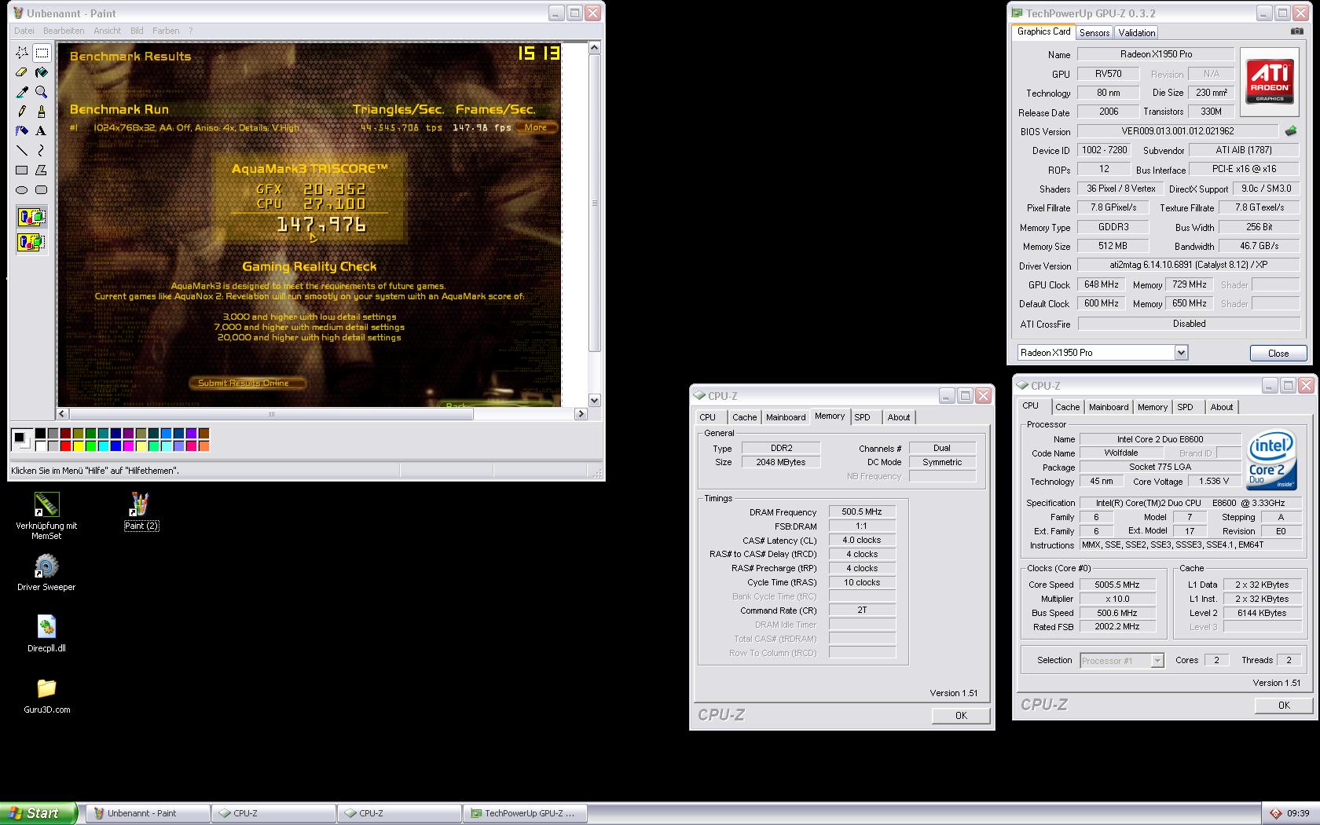Switch to the Validation tab in GPU-Z

coord(1137,32)
